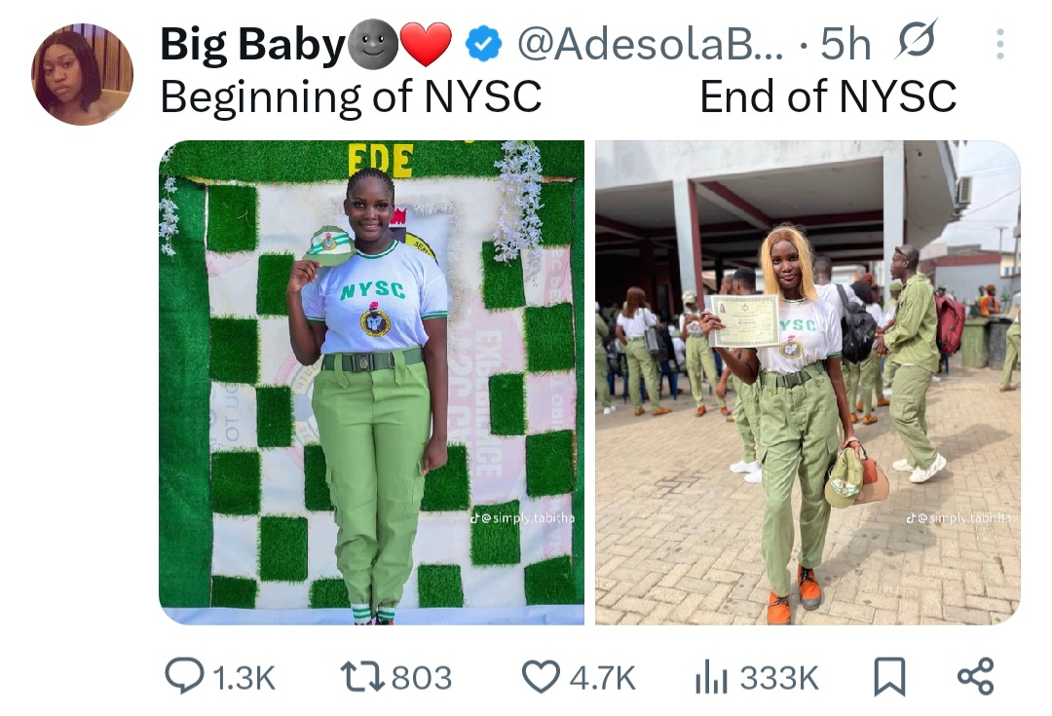Click the "Beginning of NYSC" tweet text
Image resolution: width=1052 pixels, height=716 pixels.
tap(351, 96)
